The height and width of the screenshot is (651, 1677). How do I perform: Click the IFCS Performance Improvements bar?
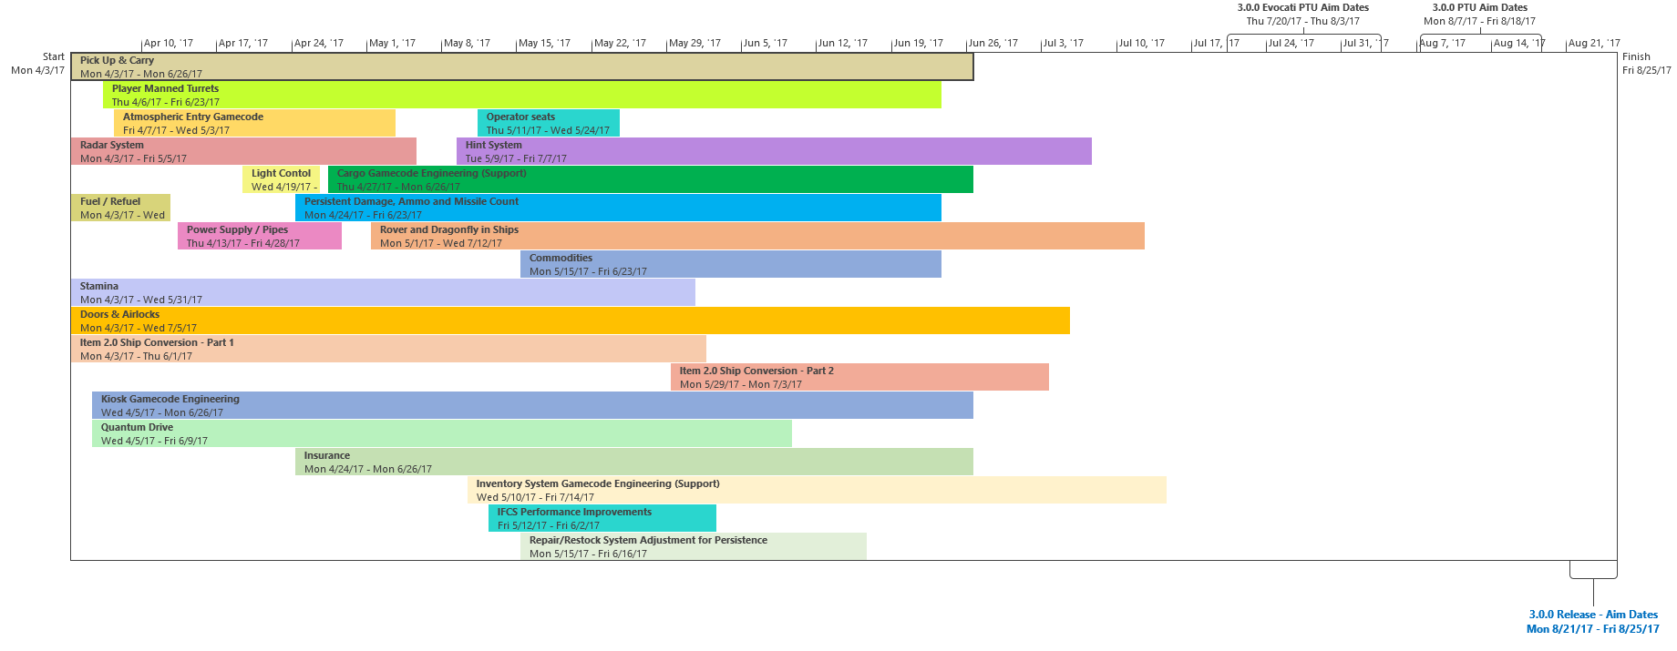(602, 518)
